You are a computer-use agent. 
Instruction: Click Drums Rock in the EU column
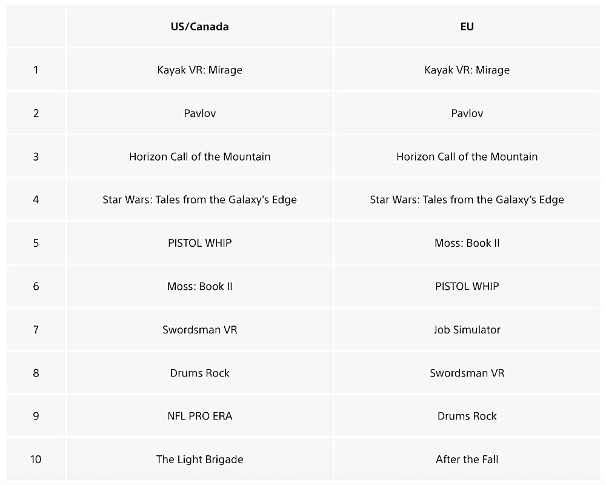[x=467, y=416]
